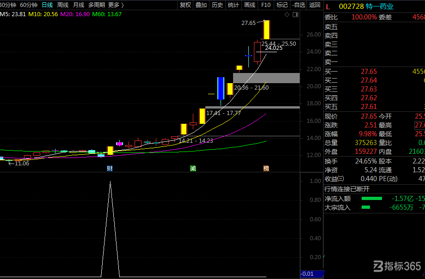Image resolution: width=425 pixels, height=279 pixels.
Task: Open 统计 statistics tool
Action: (234, 5)
